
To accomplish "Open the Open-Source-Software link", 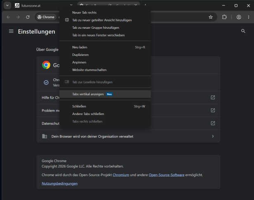I will [x=167, y=175].
